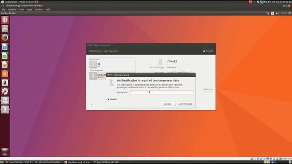
Task: Select User Accounts icon in the launcher
Action: click(5, 100)
